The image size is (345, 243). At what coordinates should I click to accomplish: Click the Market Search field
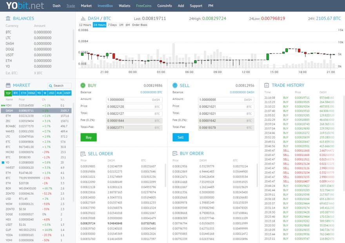60,86
